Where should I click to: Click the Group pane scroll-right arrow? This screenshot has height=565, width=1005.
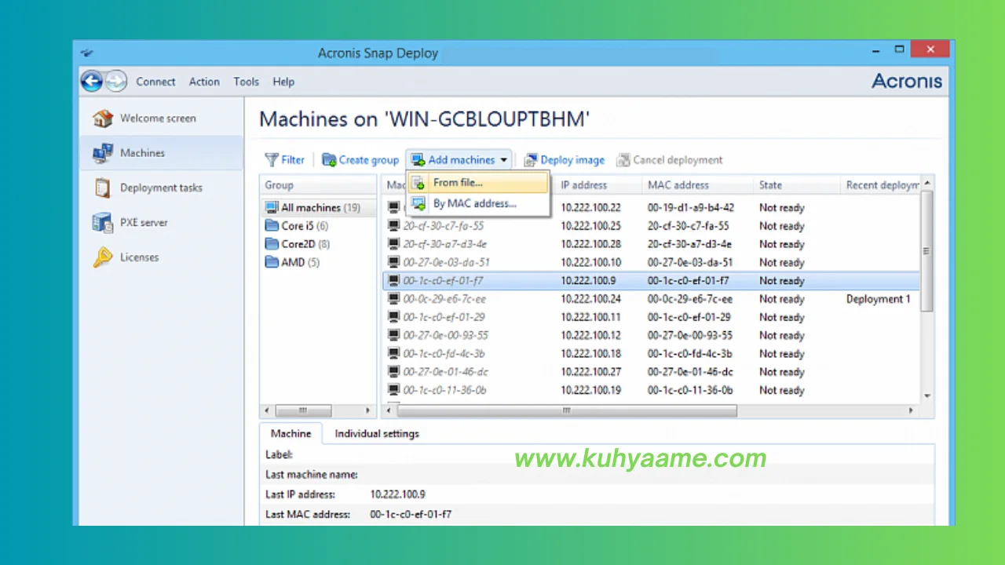pyautogui.click(x=368, y=410)
